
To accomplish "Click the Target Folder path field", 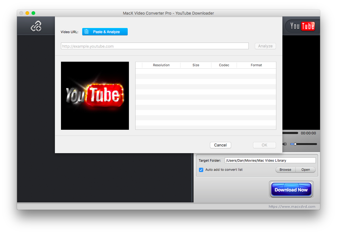I will (x=270, y=160).
